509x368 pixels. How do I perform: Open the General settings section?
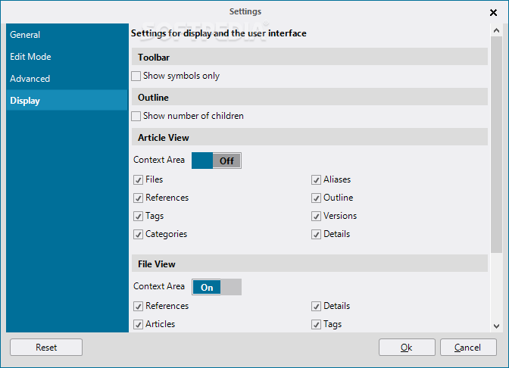pos(67,35)
